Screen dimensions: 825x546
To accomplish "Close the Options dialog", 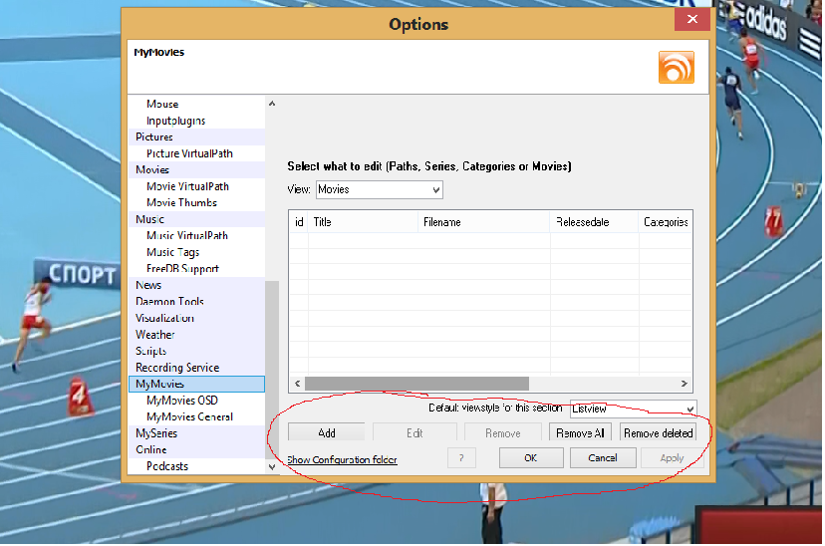I will pos(692,19).
